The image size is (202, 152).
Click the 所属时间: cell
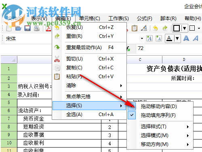tap(183, 78)
